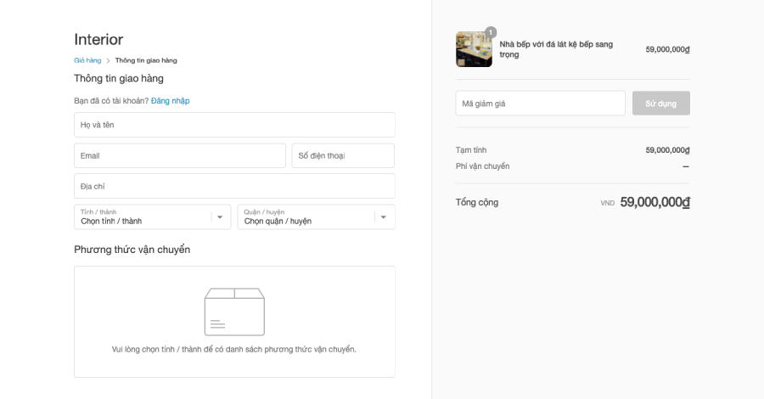Open the Quận / huyện dropdown

coord(317,216)
